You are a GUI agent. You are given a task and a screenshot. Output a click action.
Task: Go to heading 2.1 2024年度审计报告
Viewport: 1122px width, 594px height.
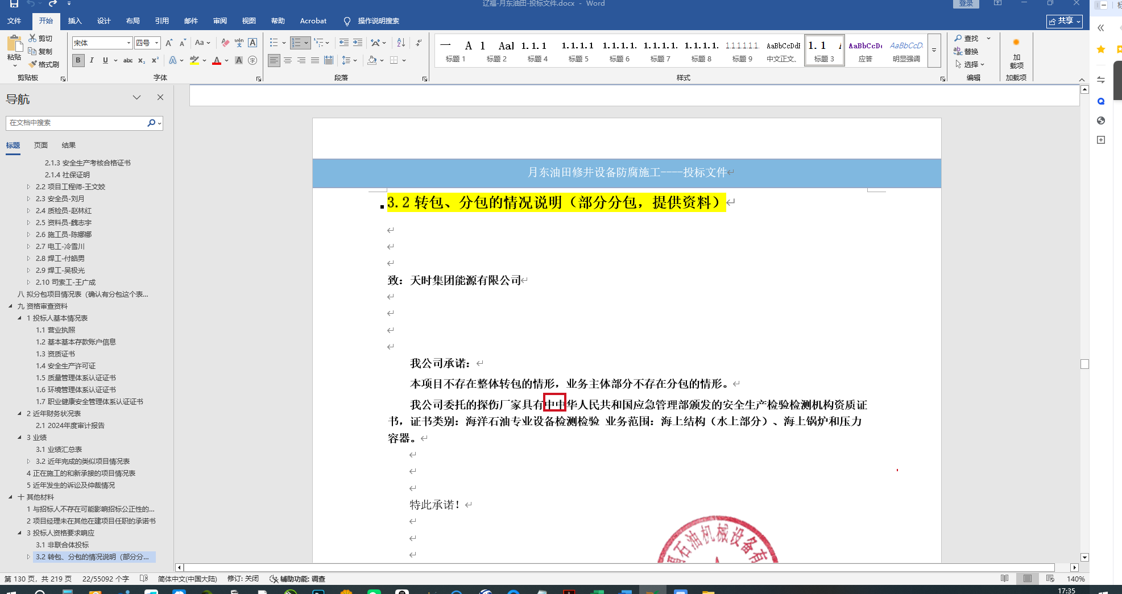70,425
